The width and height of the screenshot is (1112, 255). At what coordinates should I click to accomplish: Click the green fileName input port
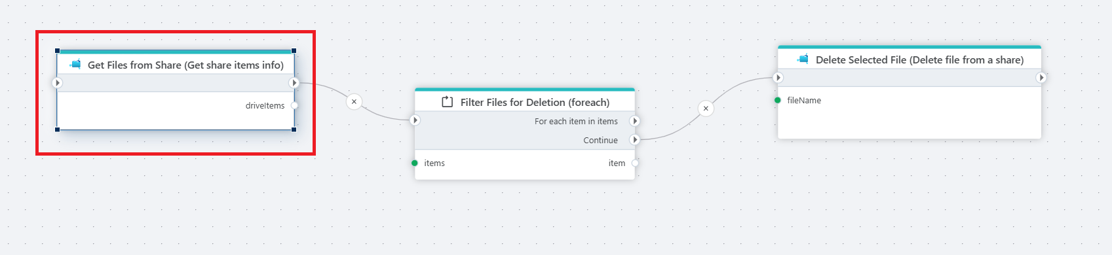(778, 100)
